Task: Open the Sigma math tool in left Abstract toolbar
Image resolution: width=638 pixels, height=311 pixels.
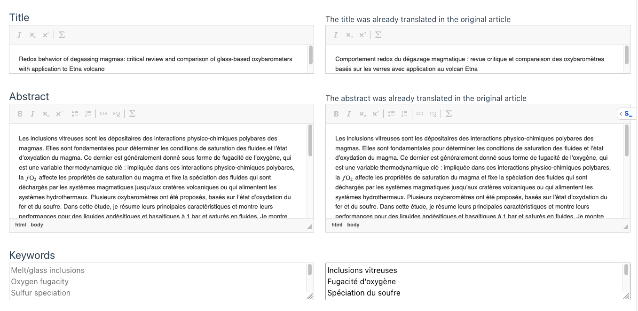Action: click(132, 114)
